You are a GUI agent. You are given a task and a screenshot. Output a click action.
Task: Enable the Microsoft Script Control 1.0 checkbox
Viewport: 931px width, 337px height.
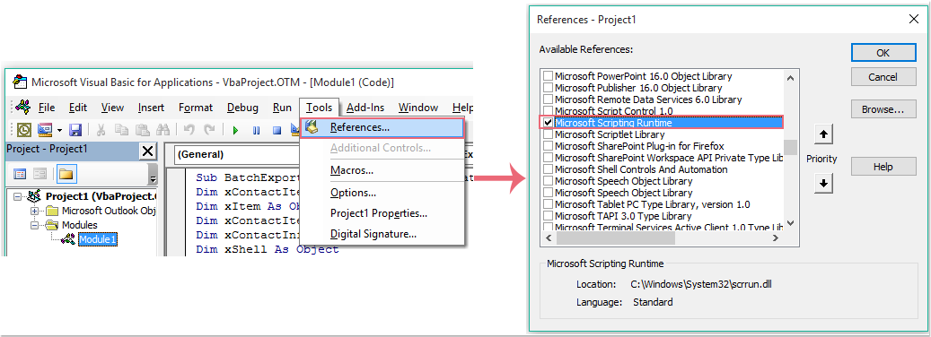coord(548,111)
